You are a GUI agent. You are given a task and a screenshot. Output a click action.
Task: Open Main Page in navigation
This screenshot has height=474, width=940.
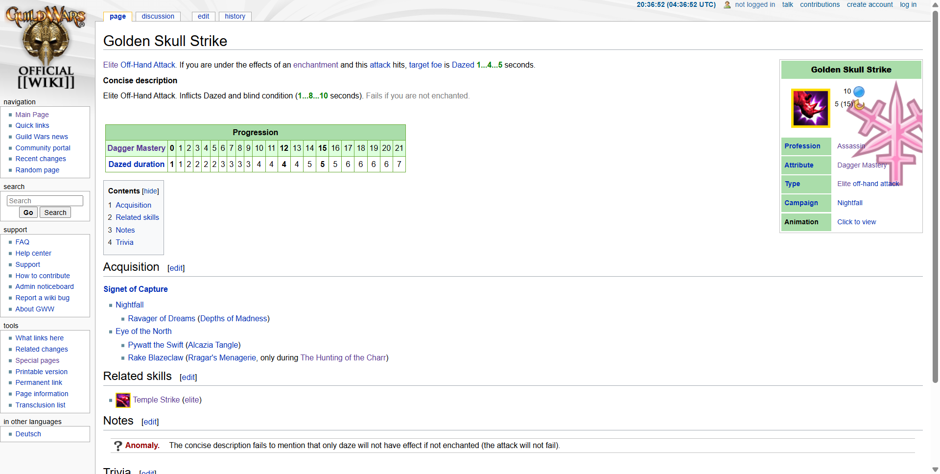point(32,115)
